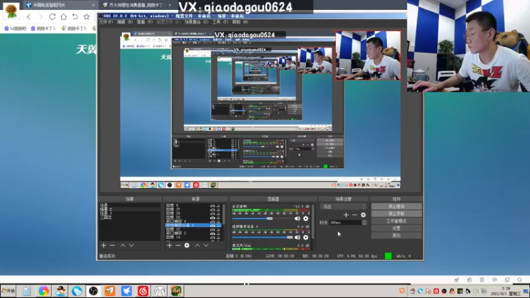This screenshot has height=298, width=530.
Task: Remove the selected source with minus icon
Action: [178, 245]
